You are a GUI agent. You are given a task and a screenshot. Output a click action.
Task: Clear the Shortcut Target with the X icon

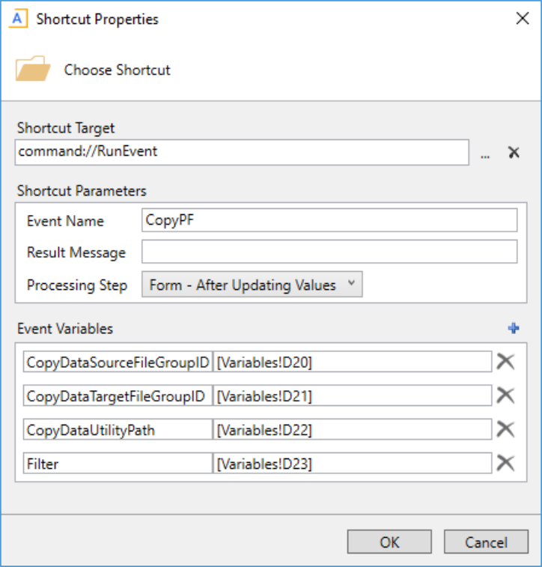[514, 152]
